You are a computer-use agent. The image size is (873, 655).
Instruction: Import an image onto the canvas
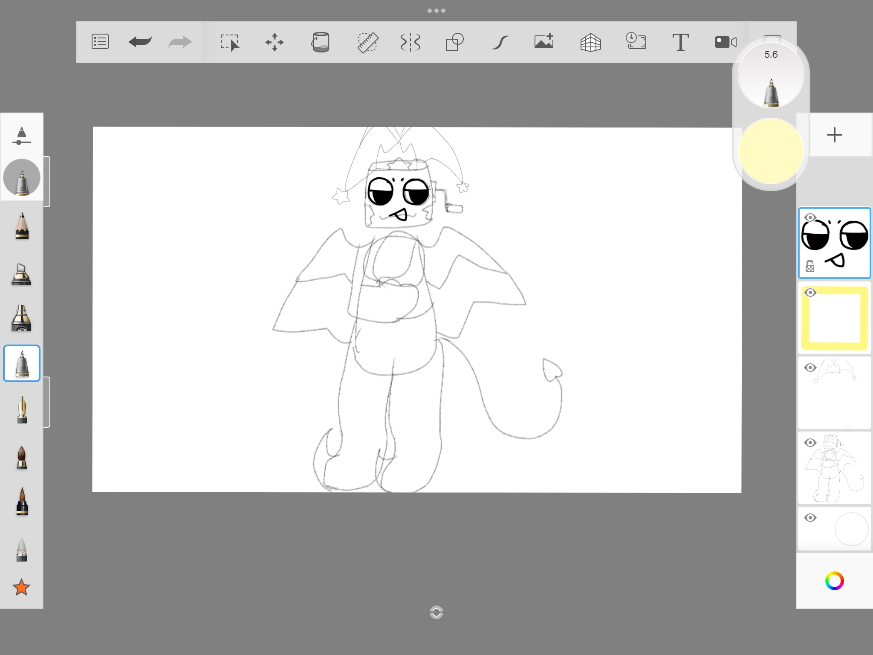click(543, 42)
